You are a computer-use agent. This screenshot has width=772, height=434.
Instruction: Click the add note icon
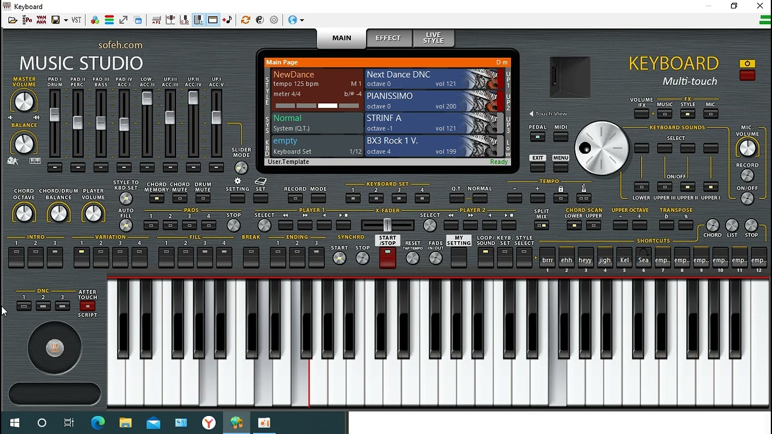coord(227,20)
